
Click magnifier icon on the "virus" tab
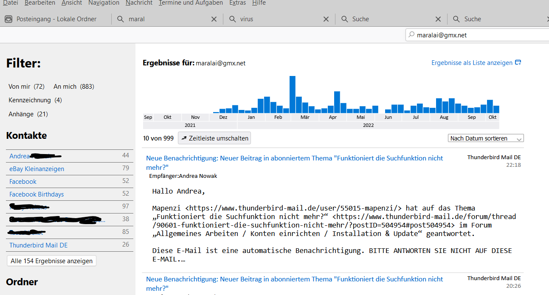(x=232, y=19)
